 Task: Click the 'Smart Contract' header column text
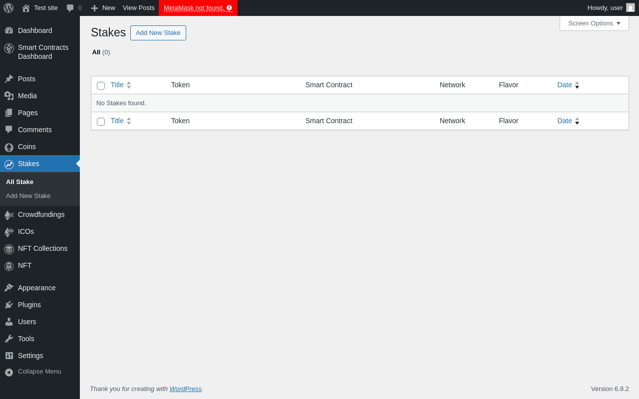coord(329,85)
